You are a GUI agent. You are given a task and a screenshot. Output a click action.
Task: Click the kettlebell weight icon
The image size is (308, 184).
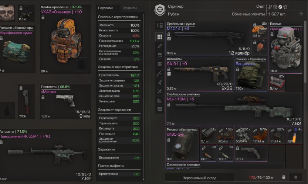click(284, 177)
